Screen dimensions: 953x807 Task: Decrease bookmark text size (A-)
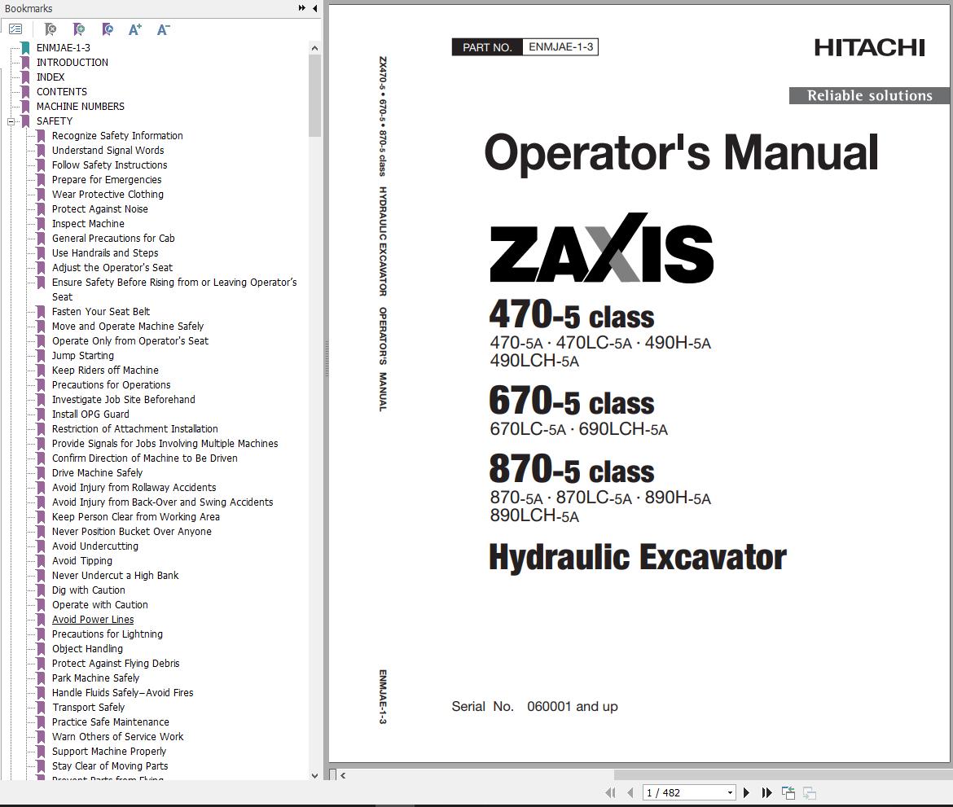click(x=164, y=29)
